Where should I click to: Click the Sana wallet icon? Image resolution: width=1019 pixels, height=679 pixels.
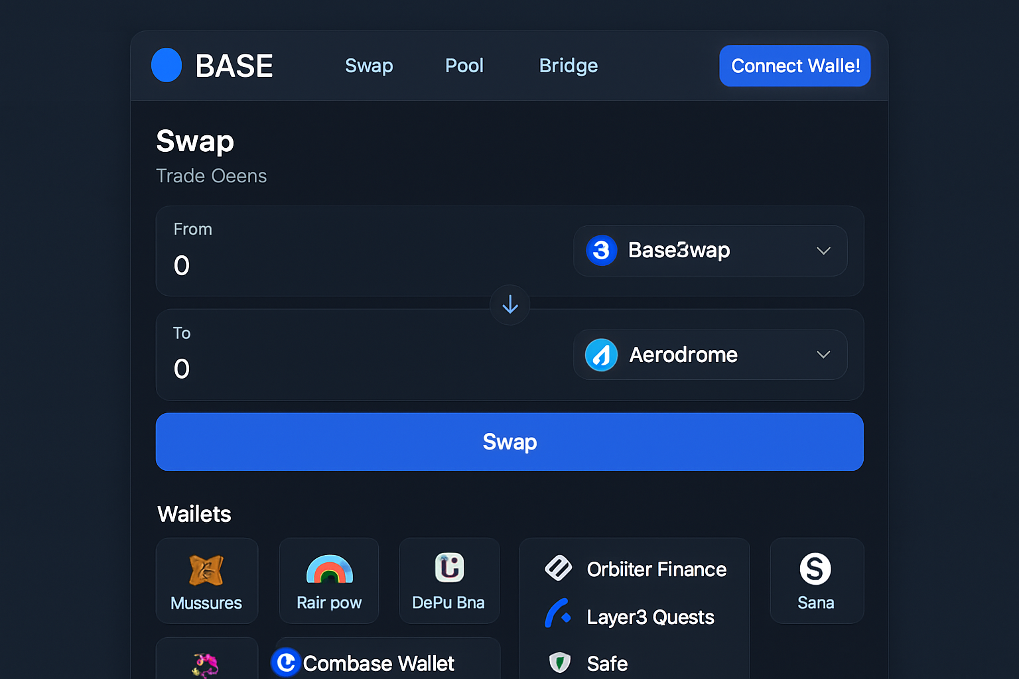815,569
